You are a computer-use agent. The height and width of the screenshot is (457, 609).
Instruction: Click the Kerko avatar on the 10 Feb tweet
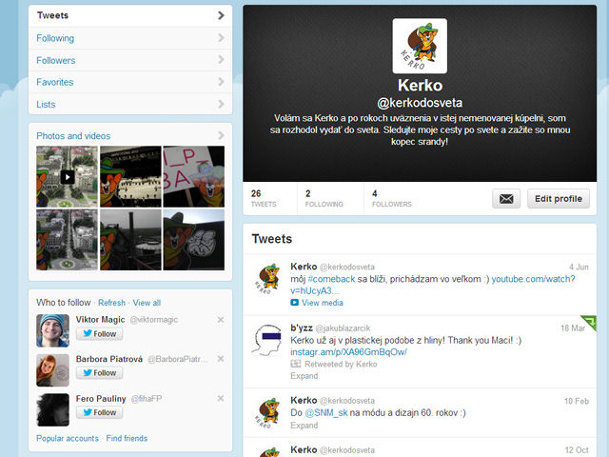(x=267, y=412)
